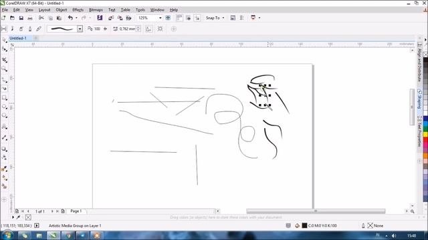
Task: Choose the Sprayer artistic media mode
Action: pos(21,29)
